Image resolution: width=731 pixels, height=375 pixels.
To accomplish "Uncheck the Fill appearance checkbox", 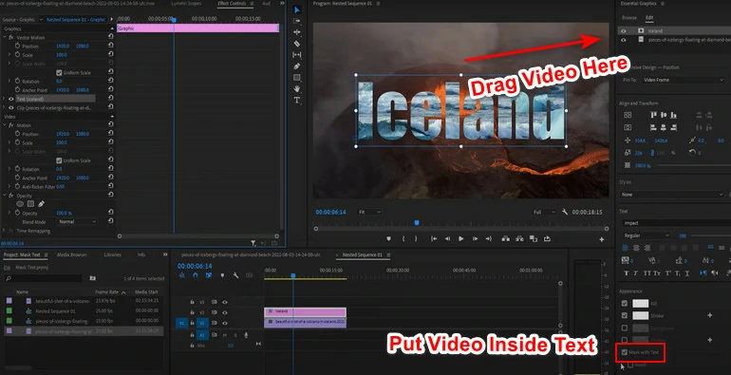I will click(x=625, y=303).
